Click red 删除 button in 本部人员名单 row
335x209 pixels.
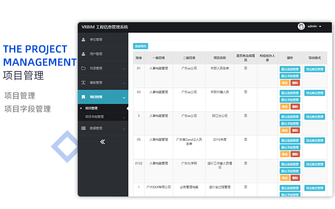(x=295, y=83)
